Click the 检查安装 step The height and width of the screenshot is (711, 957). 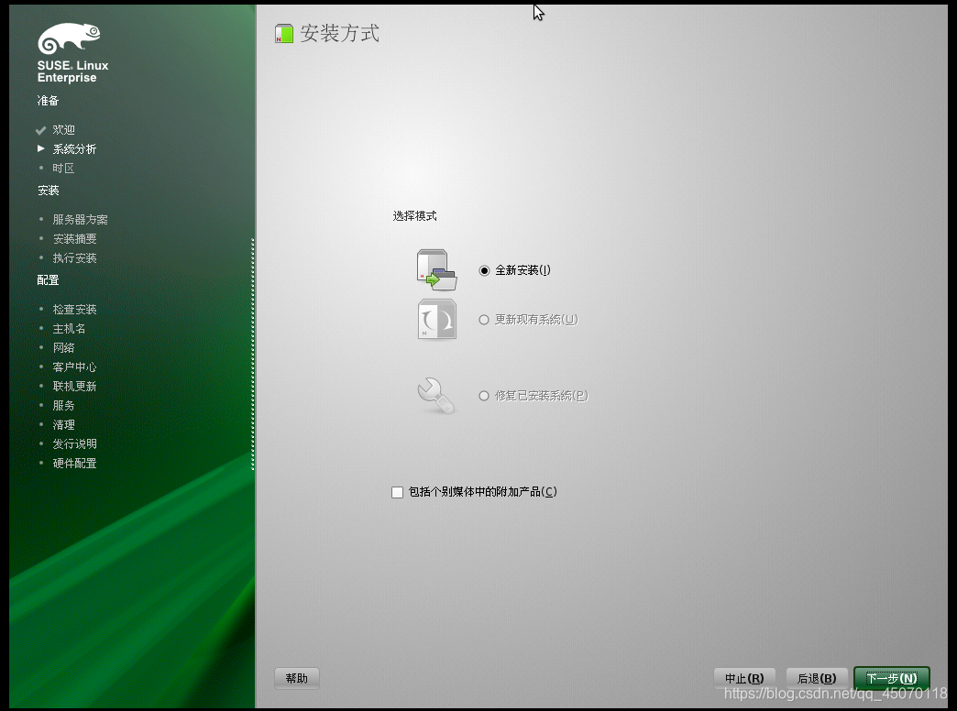pos(74,310)
